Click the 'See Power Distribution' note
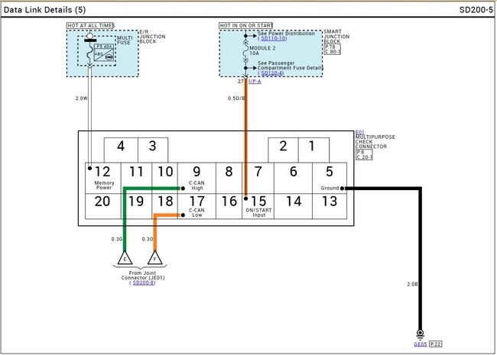The height and width of the screenshot is (355, 497). pyautogui.click(x=286, y=34)
